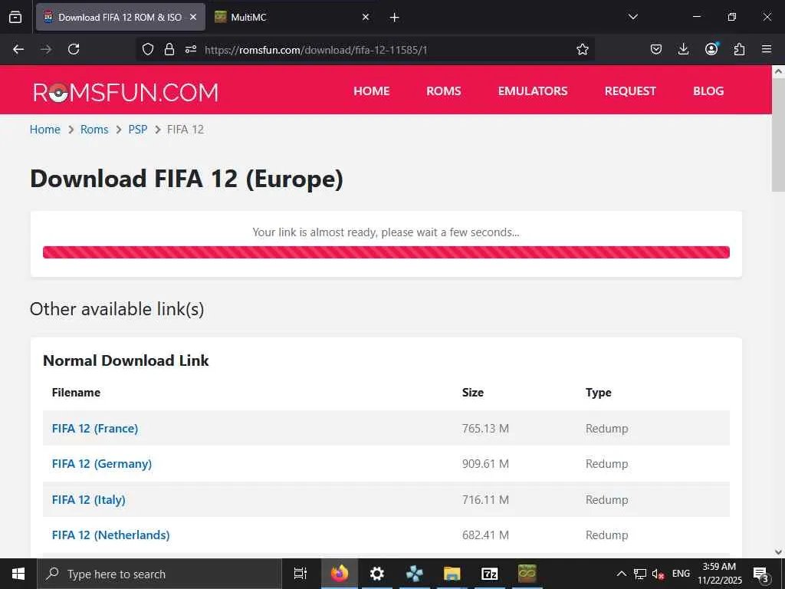Open Task View on taskbar

[x=301, y=574]
